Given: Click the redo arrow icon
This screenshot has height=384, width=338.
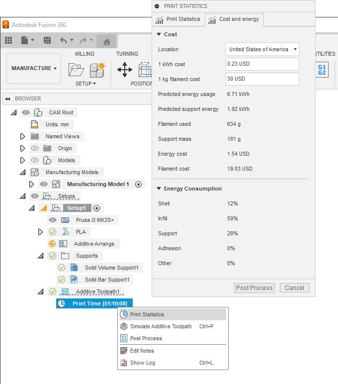Looking at the screenshot, I should point(83,40).
